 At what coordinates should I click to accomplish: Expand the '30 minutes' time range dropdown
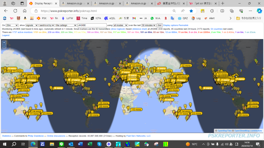click(148, 25)
